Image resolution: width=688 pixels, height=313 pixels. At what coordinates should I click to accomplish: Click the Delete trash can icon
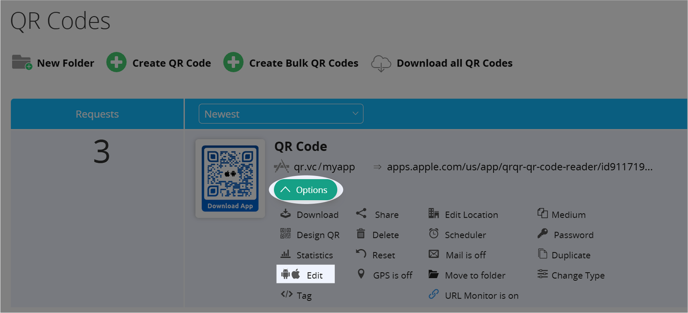(x=361, y=234)
